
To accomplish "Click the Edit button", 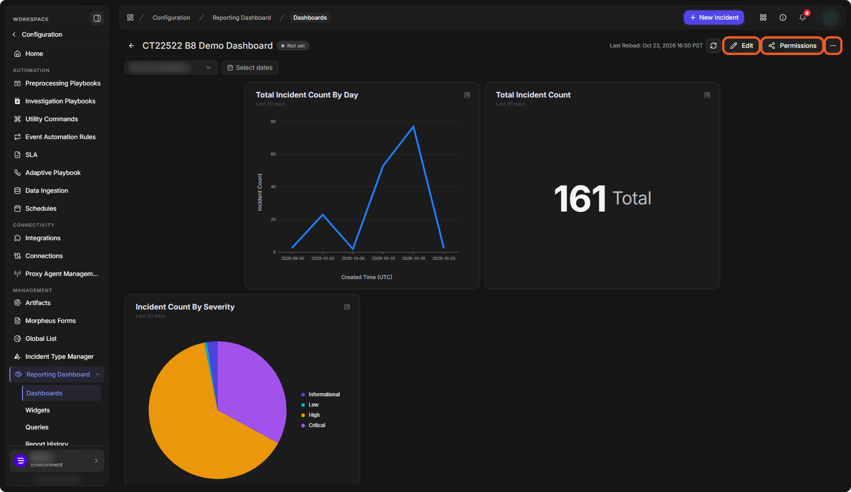I will pyautogui.click(x=741, y=46).
